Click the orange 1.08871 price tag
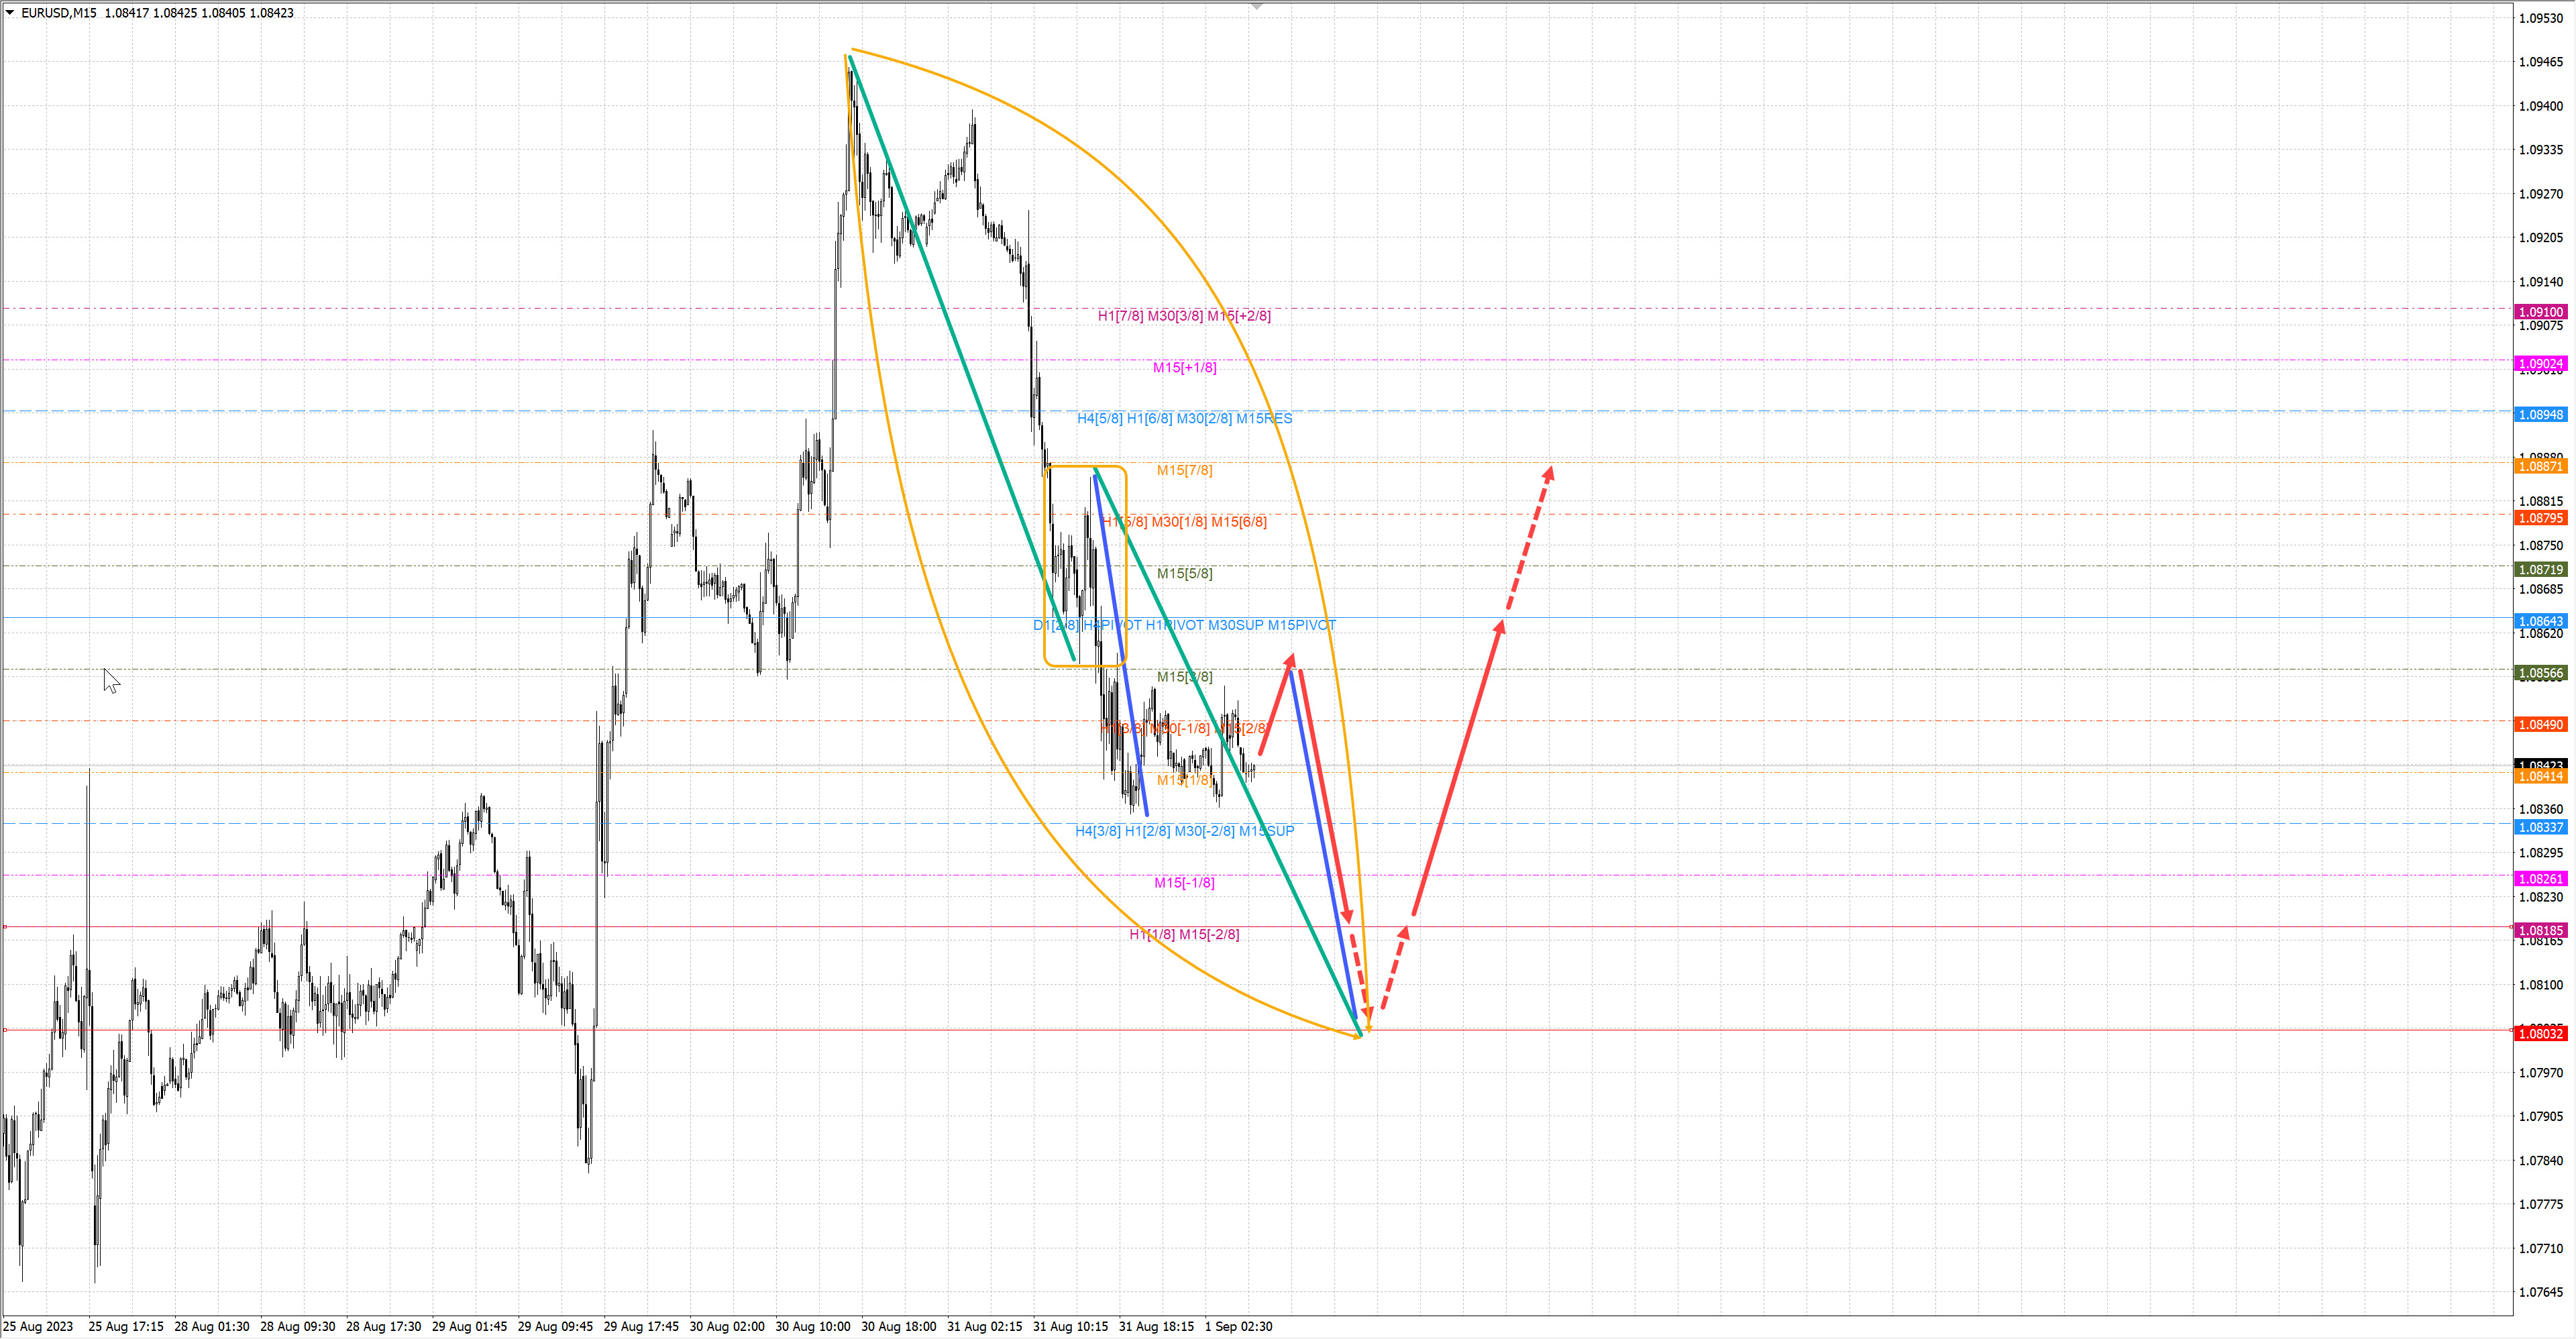The image size is (2576, 1339). tap(2540, 467)
